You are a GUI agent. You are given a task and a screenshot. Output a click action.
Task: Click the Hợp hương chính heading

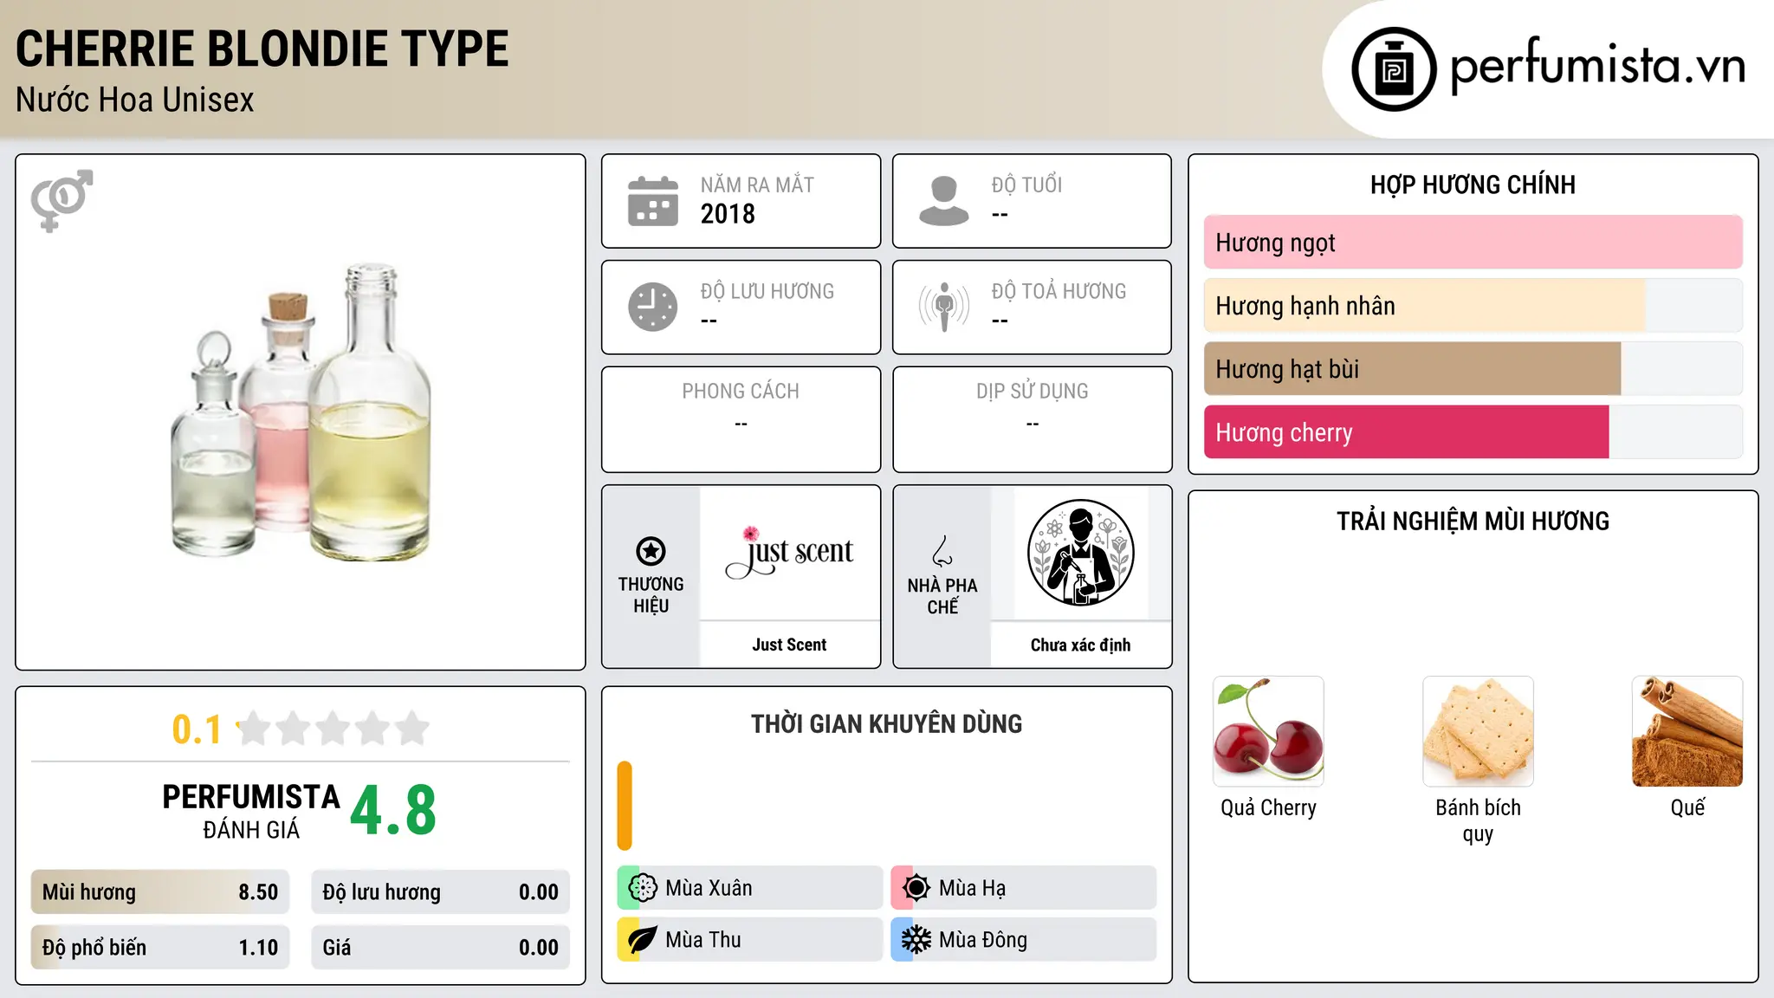1473,185
